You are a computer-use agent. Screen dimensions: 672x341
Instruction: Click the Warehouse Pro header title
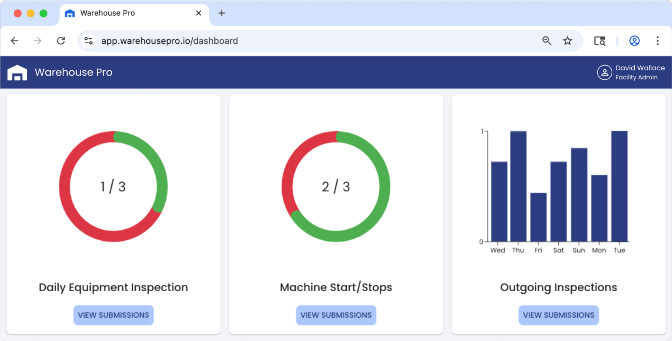(x=73, y=72)
